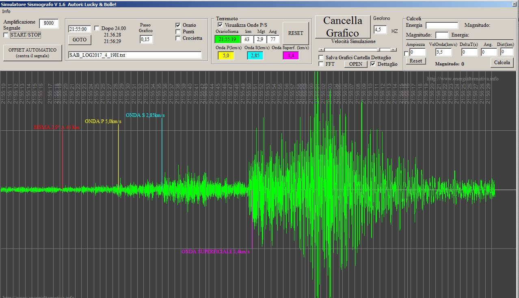Select the Dist(km) input field
The width and height of the screenshot is (519, 298).
[x=507, y=52]
